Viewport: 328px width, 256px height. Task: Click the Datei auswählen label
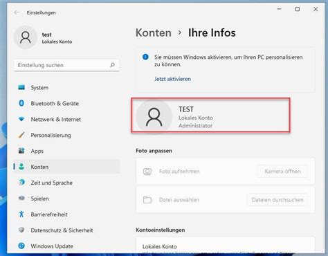click(x=179, y=200)
